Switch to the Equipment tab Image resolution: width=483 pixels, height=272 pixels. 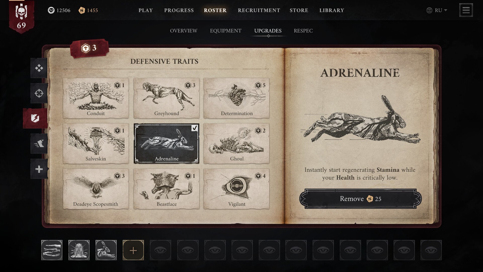click(x=226, y=31)
